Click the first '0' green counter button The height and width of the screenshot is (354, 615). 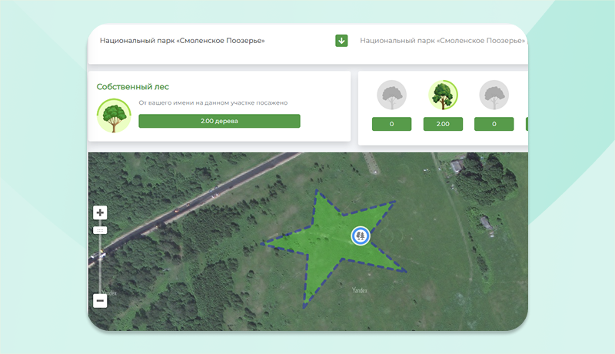point(392,124)
